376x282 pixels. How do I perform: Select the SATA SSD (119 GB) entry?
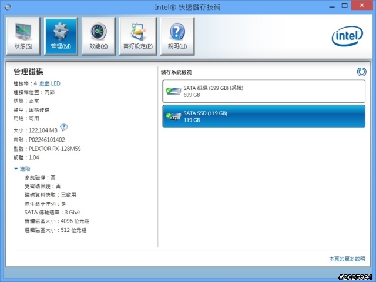click(x=264, y=116)
